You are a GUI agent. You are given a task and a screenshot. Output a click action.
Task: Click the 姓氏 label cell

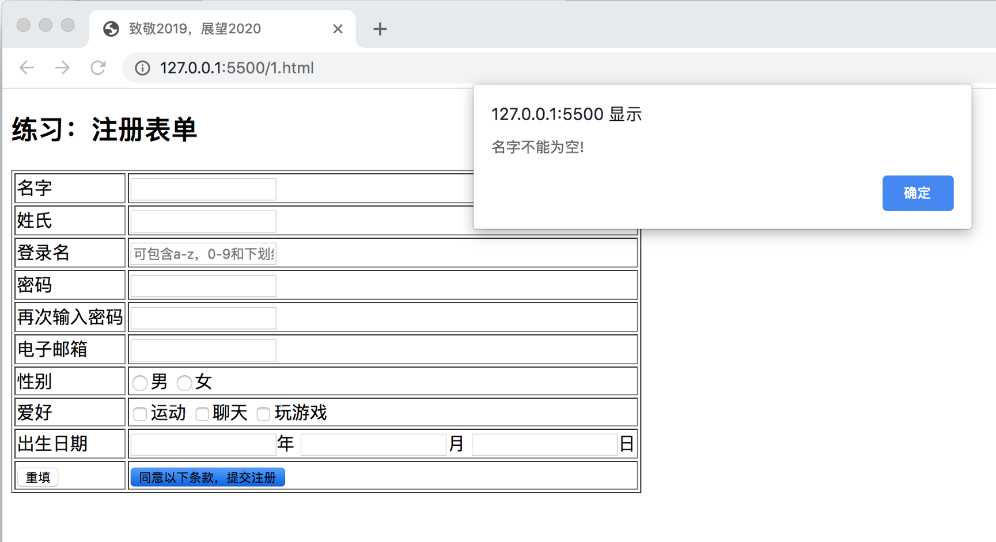(70, 220)
